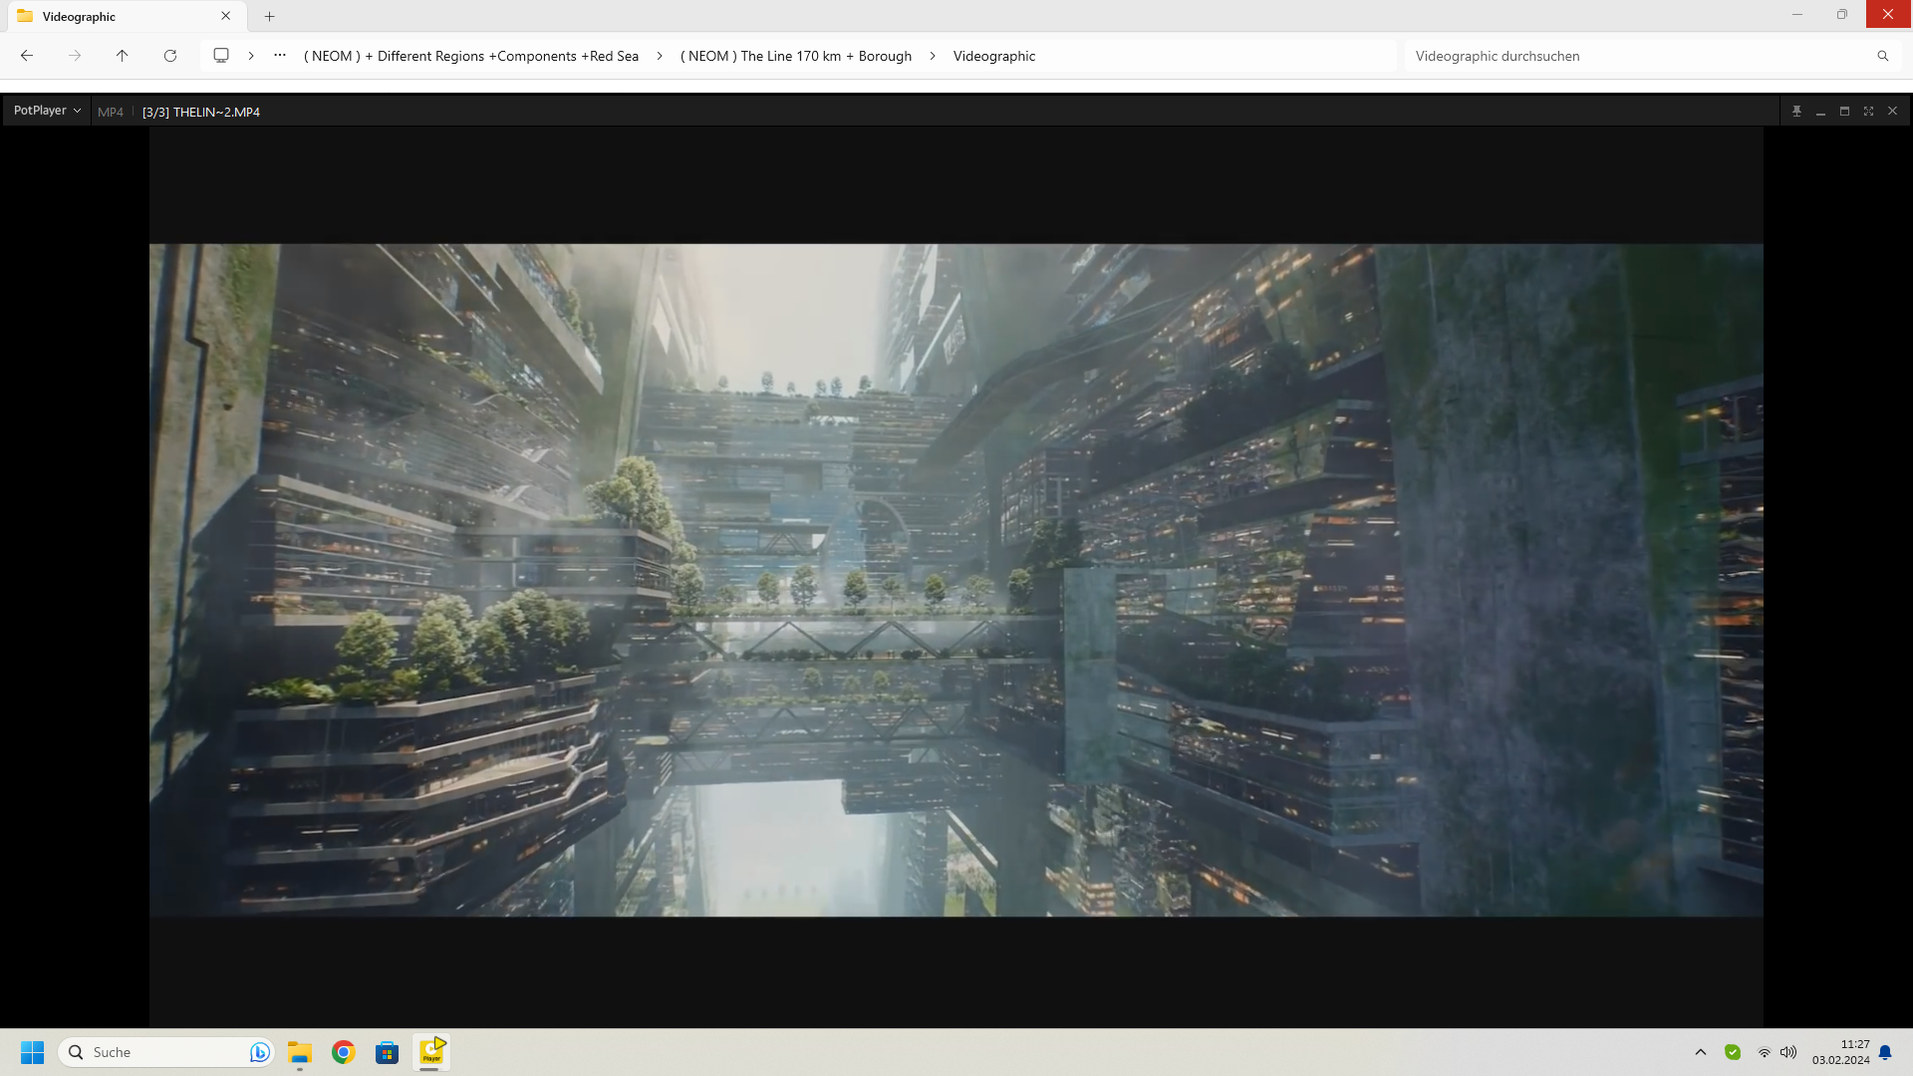Switch PotPlayer to fullscreen mode
The image size is (1913, 1076).
(x=1868, y=112)
